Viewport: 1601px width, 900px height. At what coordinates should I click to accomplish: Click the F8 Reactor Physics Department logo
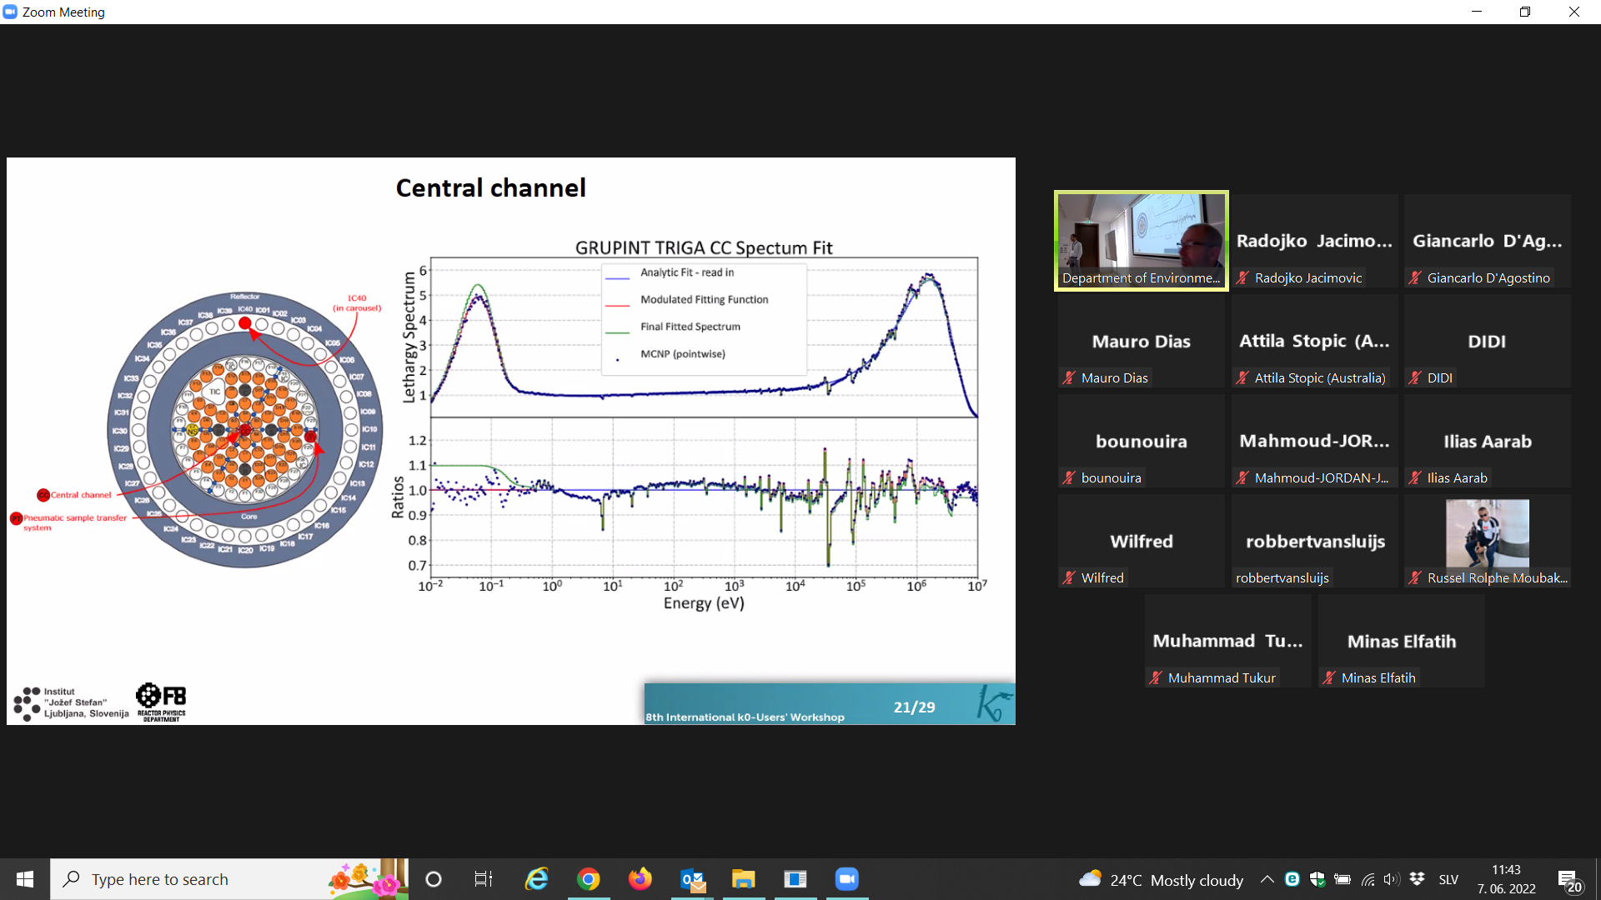[162, 702]
